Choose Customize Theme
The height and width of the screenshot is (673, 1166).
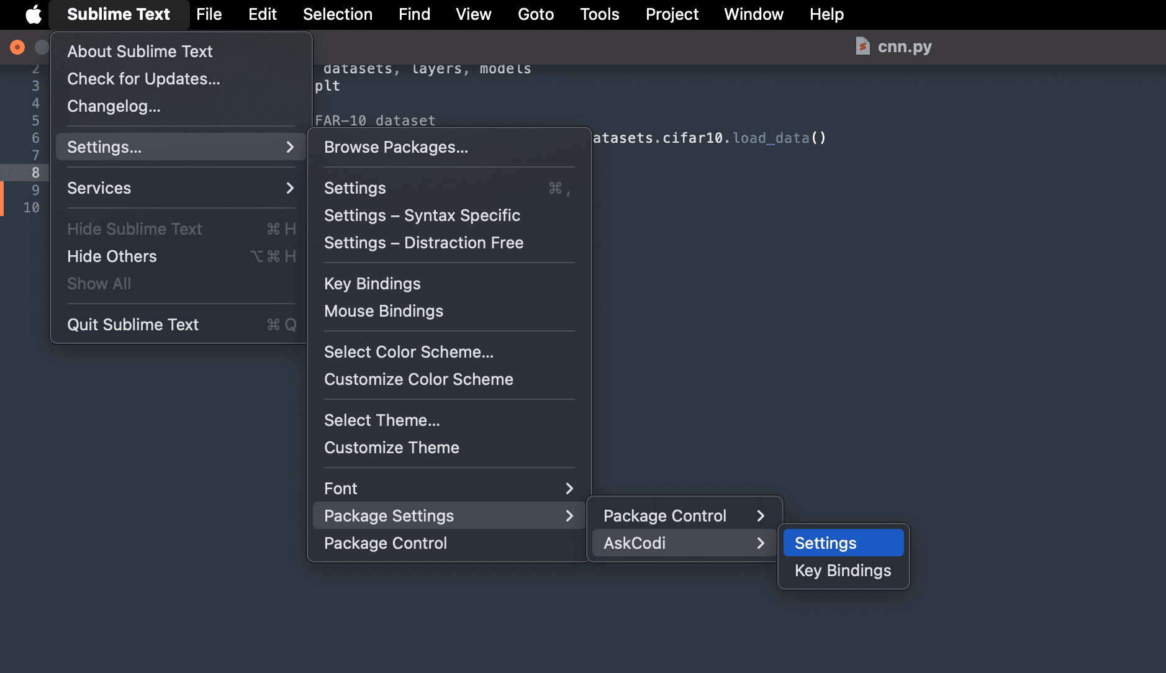(x=449, y=448)
